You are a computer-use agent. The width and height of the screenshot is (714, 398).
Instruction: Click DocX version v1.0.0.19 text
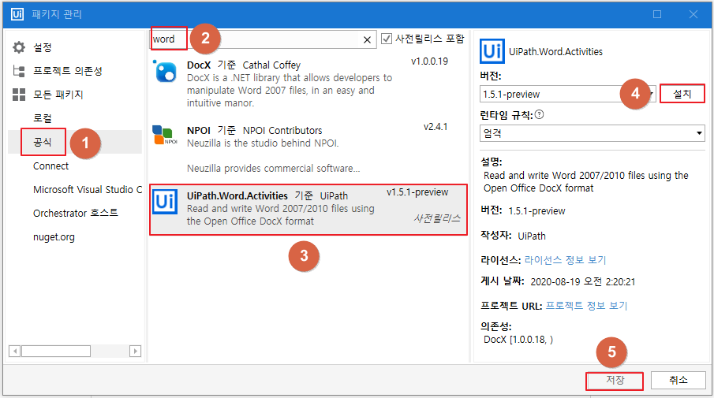point(429,61)
